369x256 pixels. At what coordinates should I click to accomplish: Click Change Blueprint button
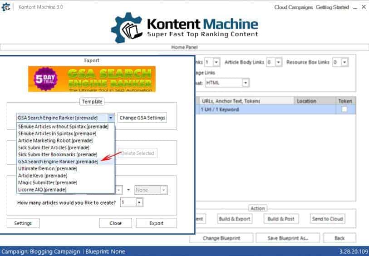(x=221, y=238)
